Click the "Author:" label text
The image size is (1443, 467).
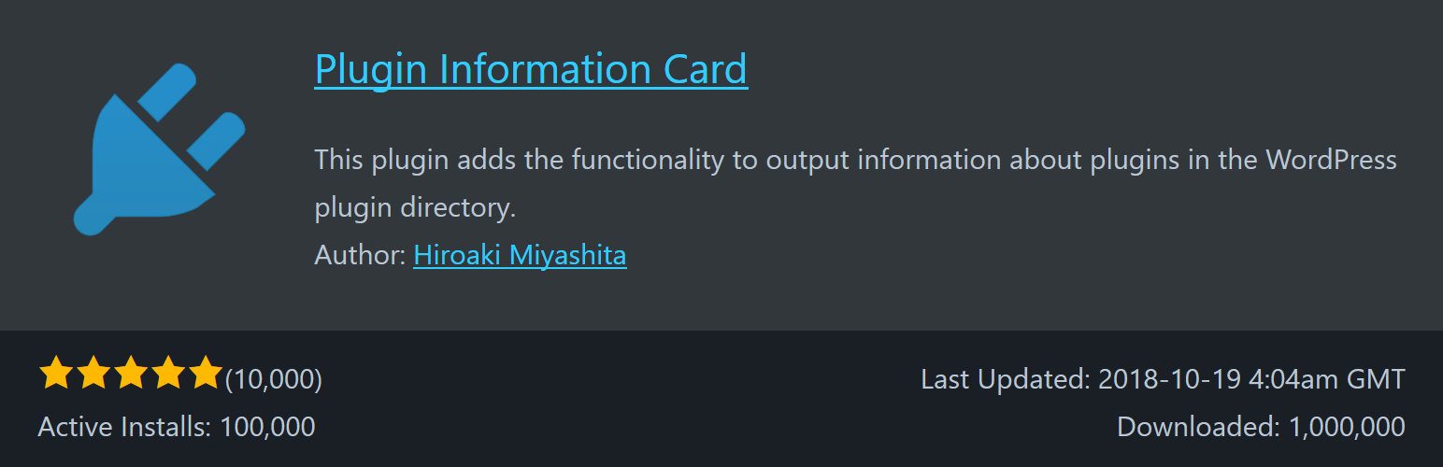360,255
